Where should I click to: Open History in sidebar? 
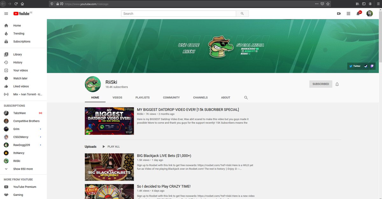pos(23,63)
